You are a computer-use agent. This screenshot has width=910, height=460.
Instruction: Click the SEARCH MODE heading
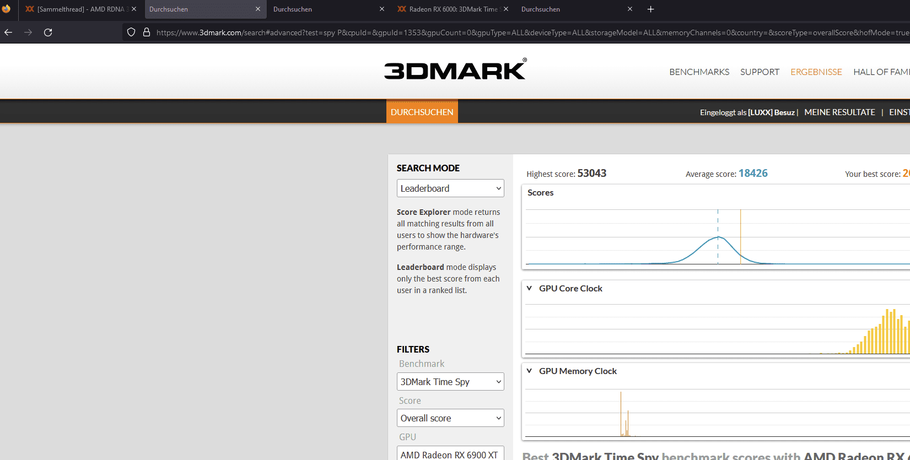click(428, 168)
